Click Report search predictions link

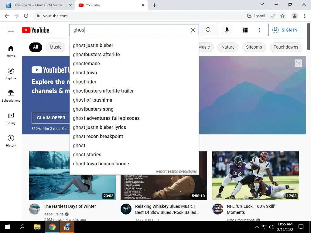[176, 171]
